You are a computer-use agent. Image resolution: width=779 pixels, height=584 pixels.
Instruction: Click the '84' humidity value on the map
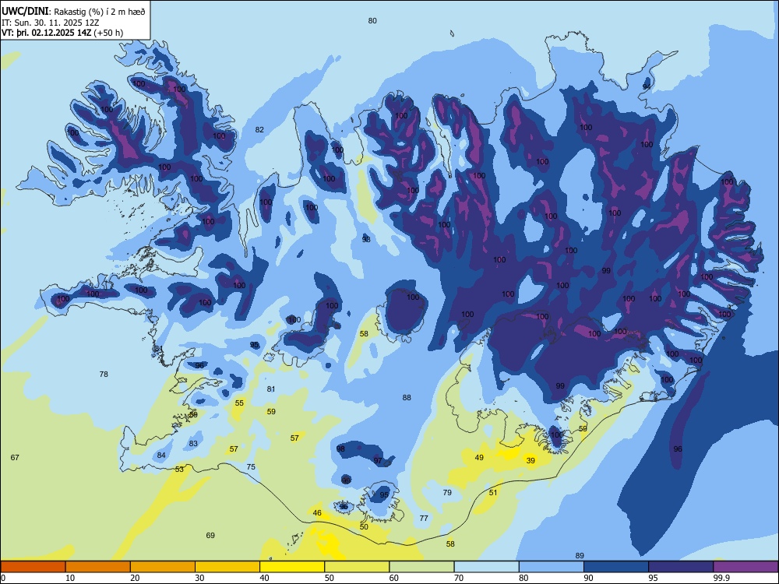click(161, 455)
